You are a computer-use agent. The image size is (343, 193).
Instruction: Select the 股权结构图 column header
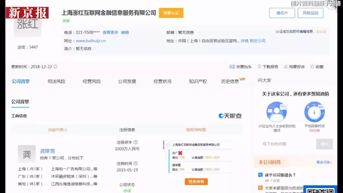pyautogui.click(x=196, y=130)
